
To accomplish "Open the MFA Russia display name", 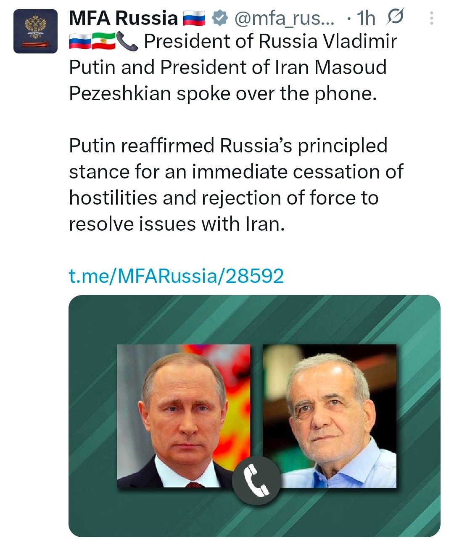I will 123,18.
